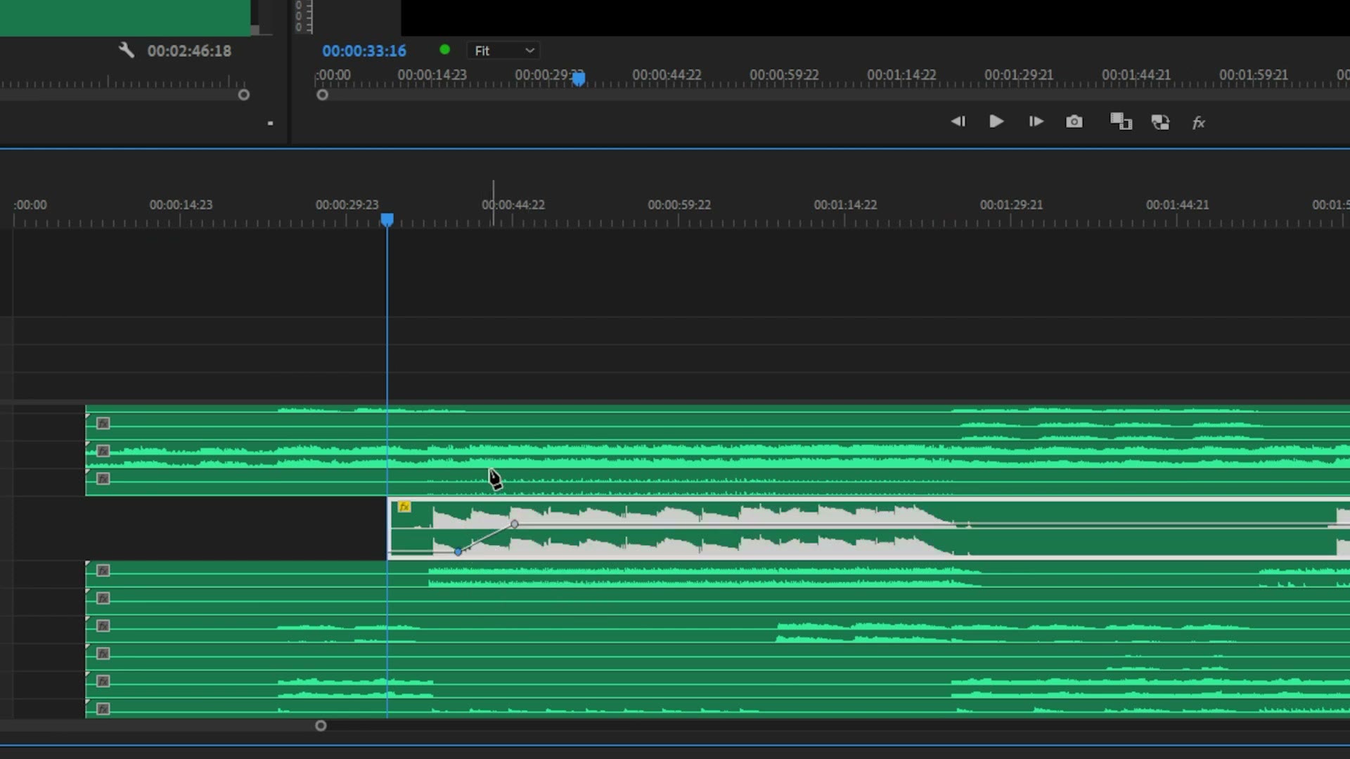Select the upper volume keyframe on the selected clip
The height and width of the screenshot is (759, 1350).
click(515, 524)
